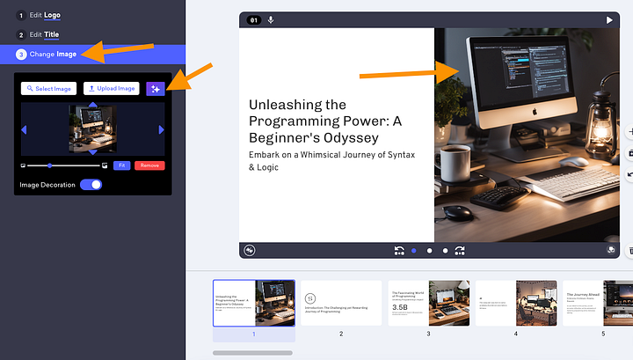Screen dimensions: 633x360
Task: Click the add slide plus button at right edge
Action: (x=629, y=132)
